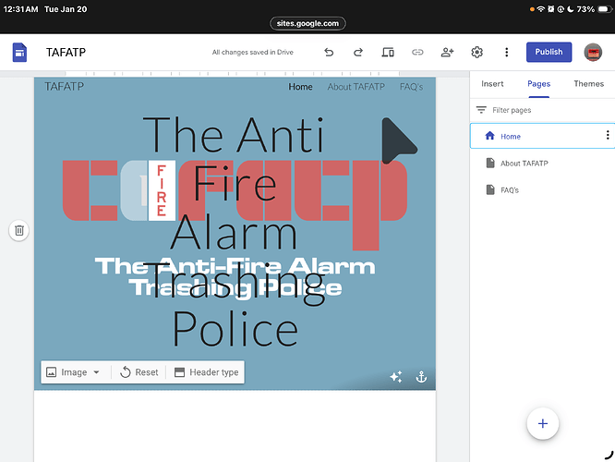
Task: Switch to the Insert tab
Action: coord(492,83)
